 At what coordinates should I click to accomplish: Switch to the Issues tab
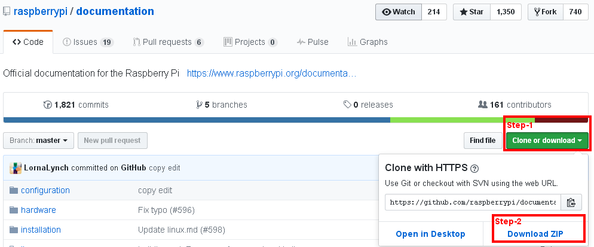pos(88,42)
